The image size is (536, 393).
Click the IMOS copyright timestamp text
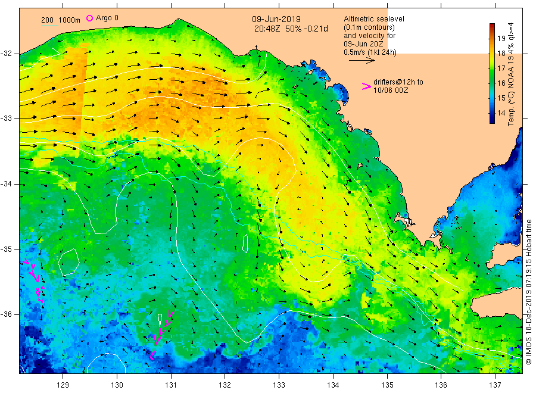pos(528,292)
